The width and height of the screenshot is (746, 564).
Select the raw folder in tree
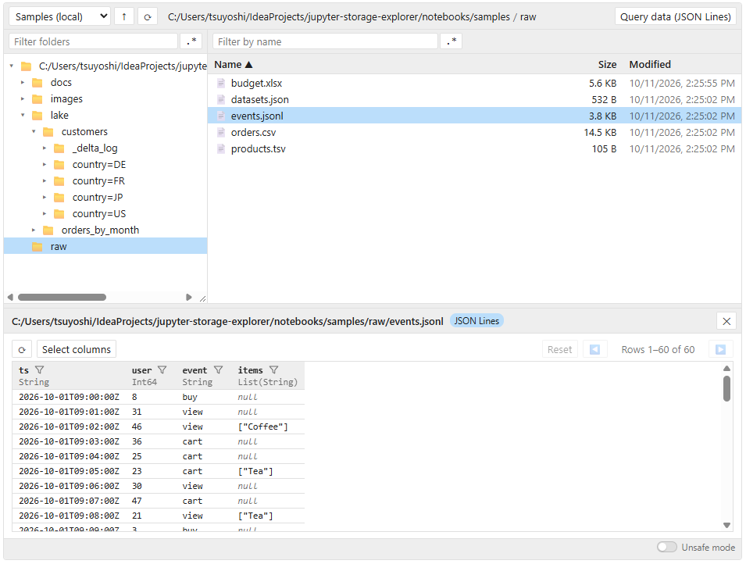coord(105,247)
